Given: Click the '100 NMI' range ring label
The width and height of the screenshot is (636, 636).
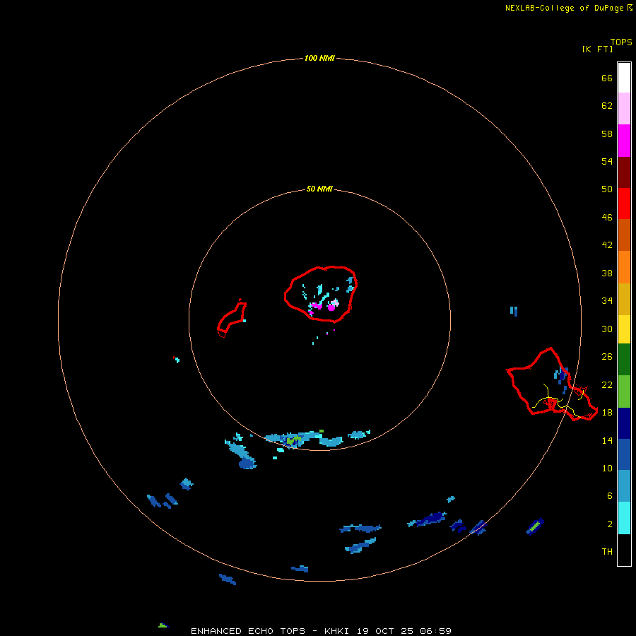Looking at the screenshot, I should 319,59.
